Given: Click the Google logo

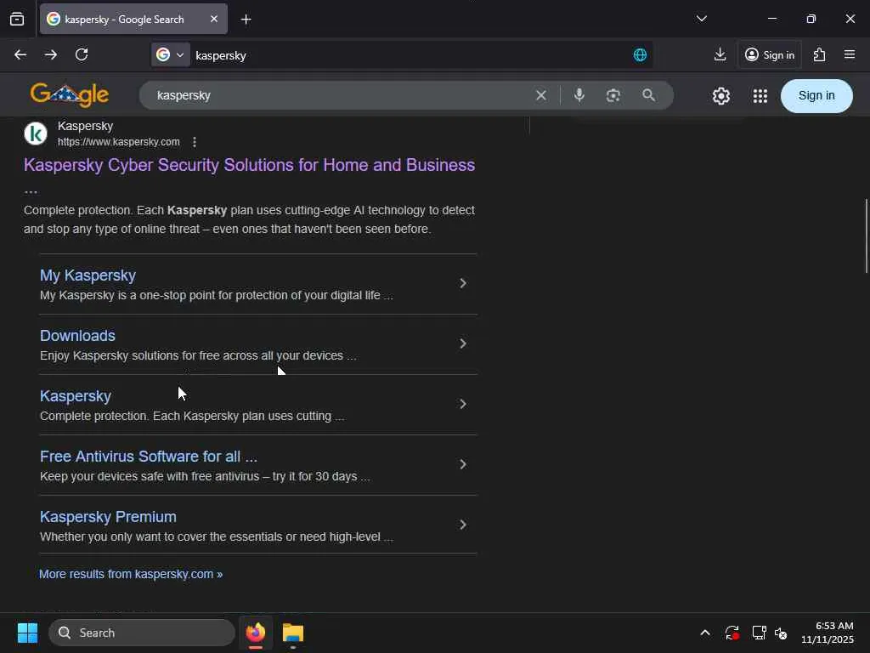Looking at the screenshot, I should coord(70,95).
